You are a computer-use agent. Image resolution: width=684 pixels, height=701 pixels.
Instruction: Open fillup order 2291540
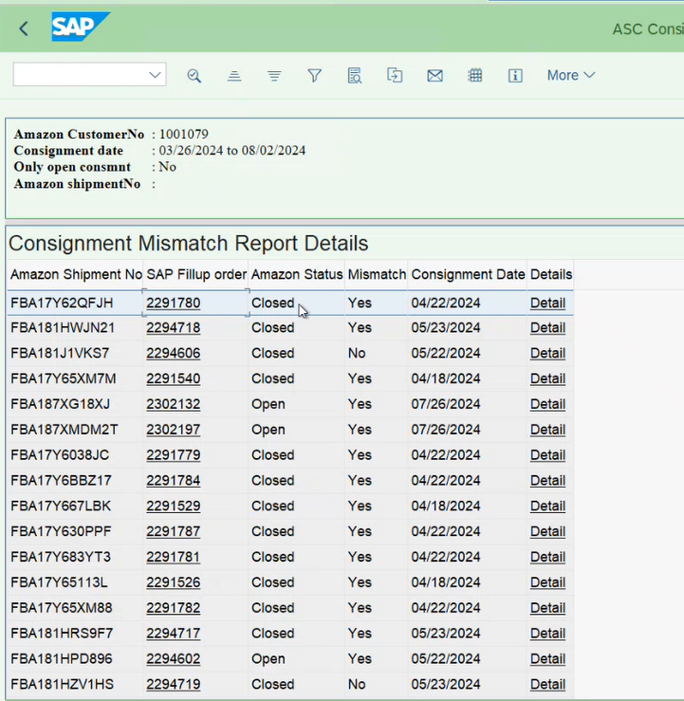pyautogui.click(x=173, y=378)
